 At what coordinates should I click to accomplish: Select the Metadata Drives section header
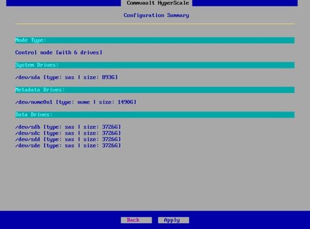point(155,90)
